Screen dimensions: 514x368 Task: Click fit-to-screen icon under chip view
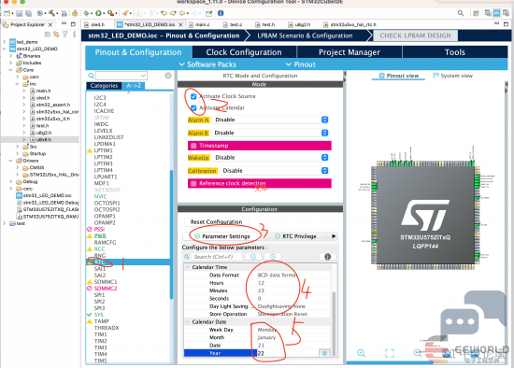pos(390,353)
